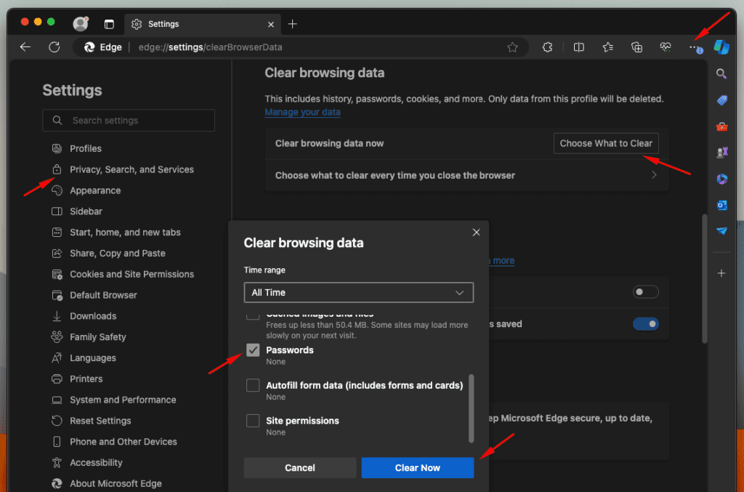The image size is (744, 492).
Task: Open Favorites star list icon
Action: pyautogui.click(x=607, y=47)
